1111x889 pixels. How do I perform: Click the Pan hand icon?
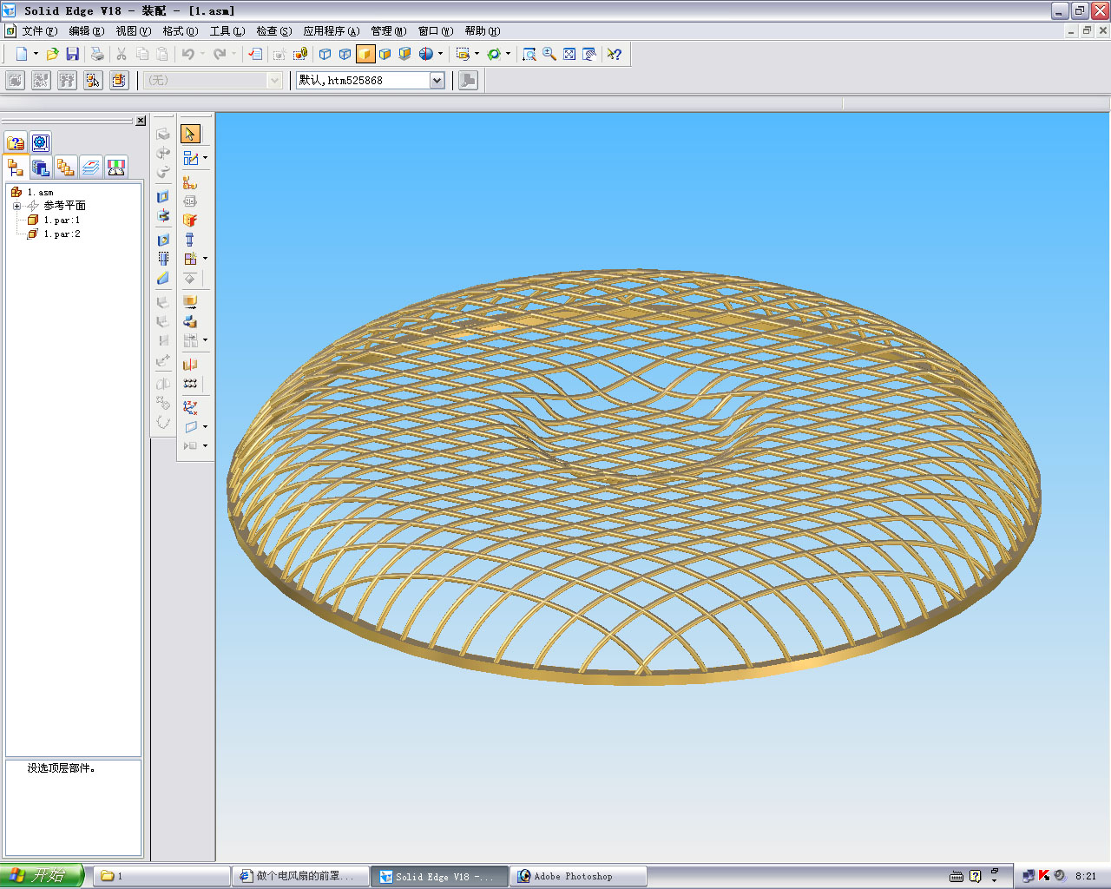click(589, 54)
